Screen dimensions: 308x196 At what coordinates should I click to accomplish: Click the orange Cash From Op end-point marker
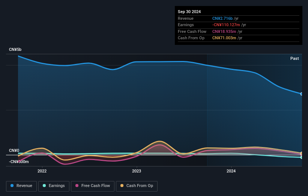[302, 153]
